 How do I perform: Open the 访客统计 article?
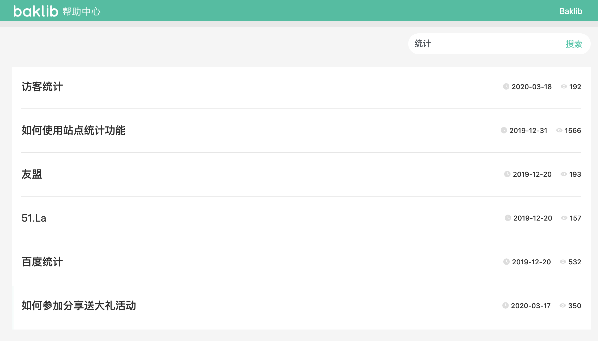tap(42, 87)
